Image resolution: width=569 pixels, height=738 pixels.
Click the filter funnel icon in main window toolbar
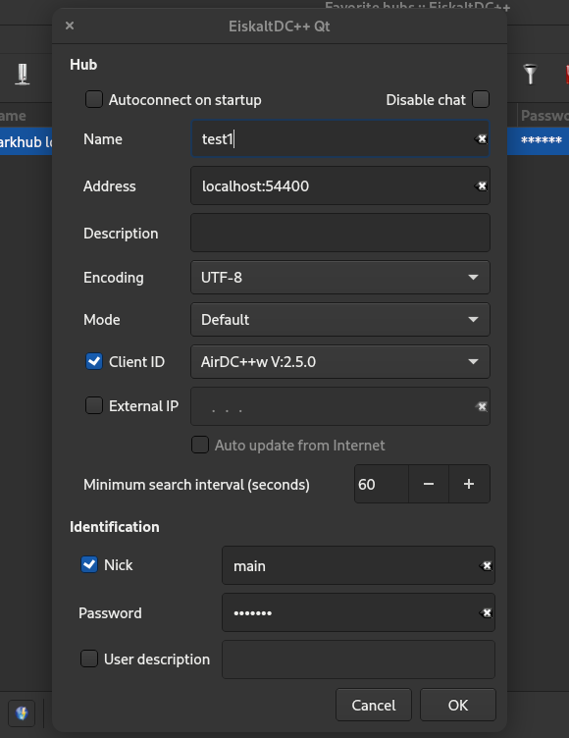pyautogui.click(x=530, y=74)
